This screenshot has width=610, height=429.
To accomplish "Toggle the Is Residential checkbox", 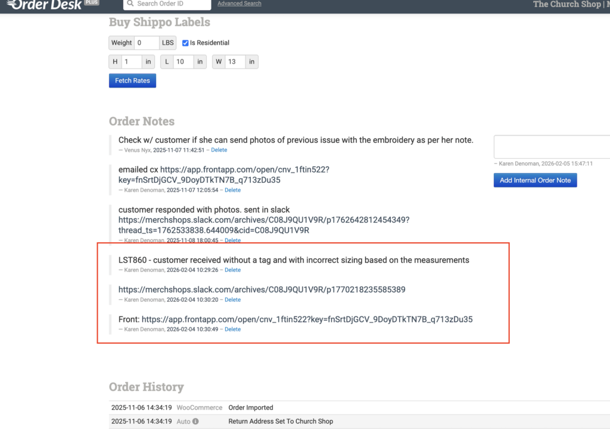I will tap(185, 43).
